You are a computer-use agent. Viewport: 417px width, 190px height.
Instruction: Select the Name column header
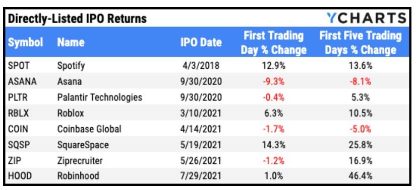click(71, 42)
